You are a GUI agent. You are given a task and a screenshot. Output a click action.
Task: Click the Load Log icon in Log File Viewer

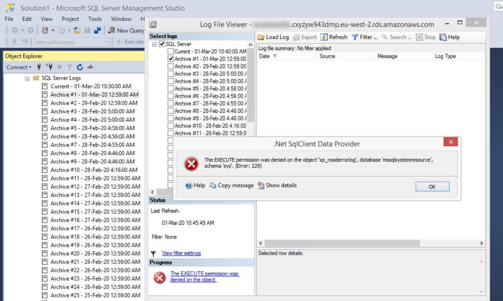[261, 37]
